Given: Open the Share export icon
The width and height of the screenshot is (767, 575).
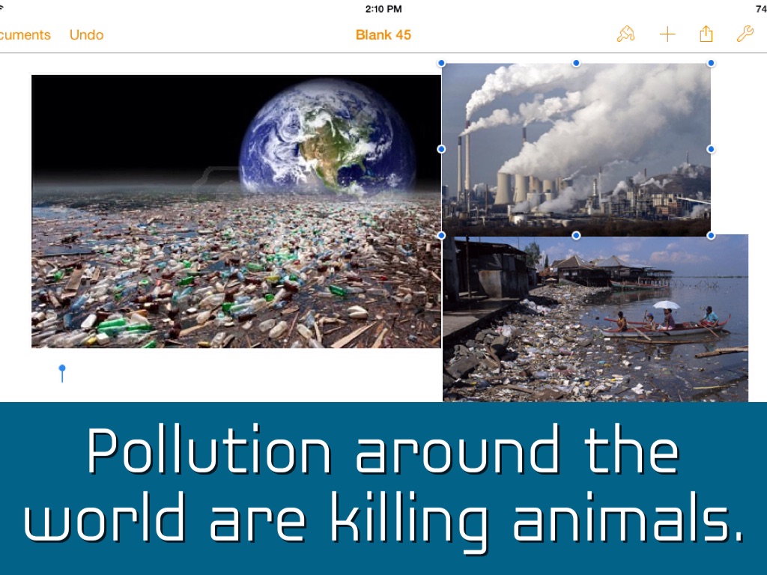Looking at the screenshot, I should [x=706, y=34].
